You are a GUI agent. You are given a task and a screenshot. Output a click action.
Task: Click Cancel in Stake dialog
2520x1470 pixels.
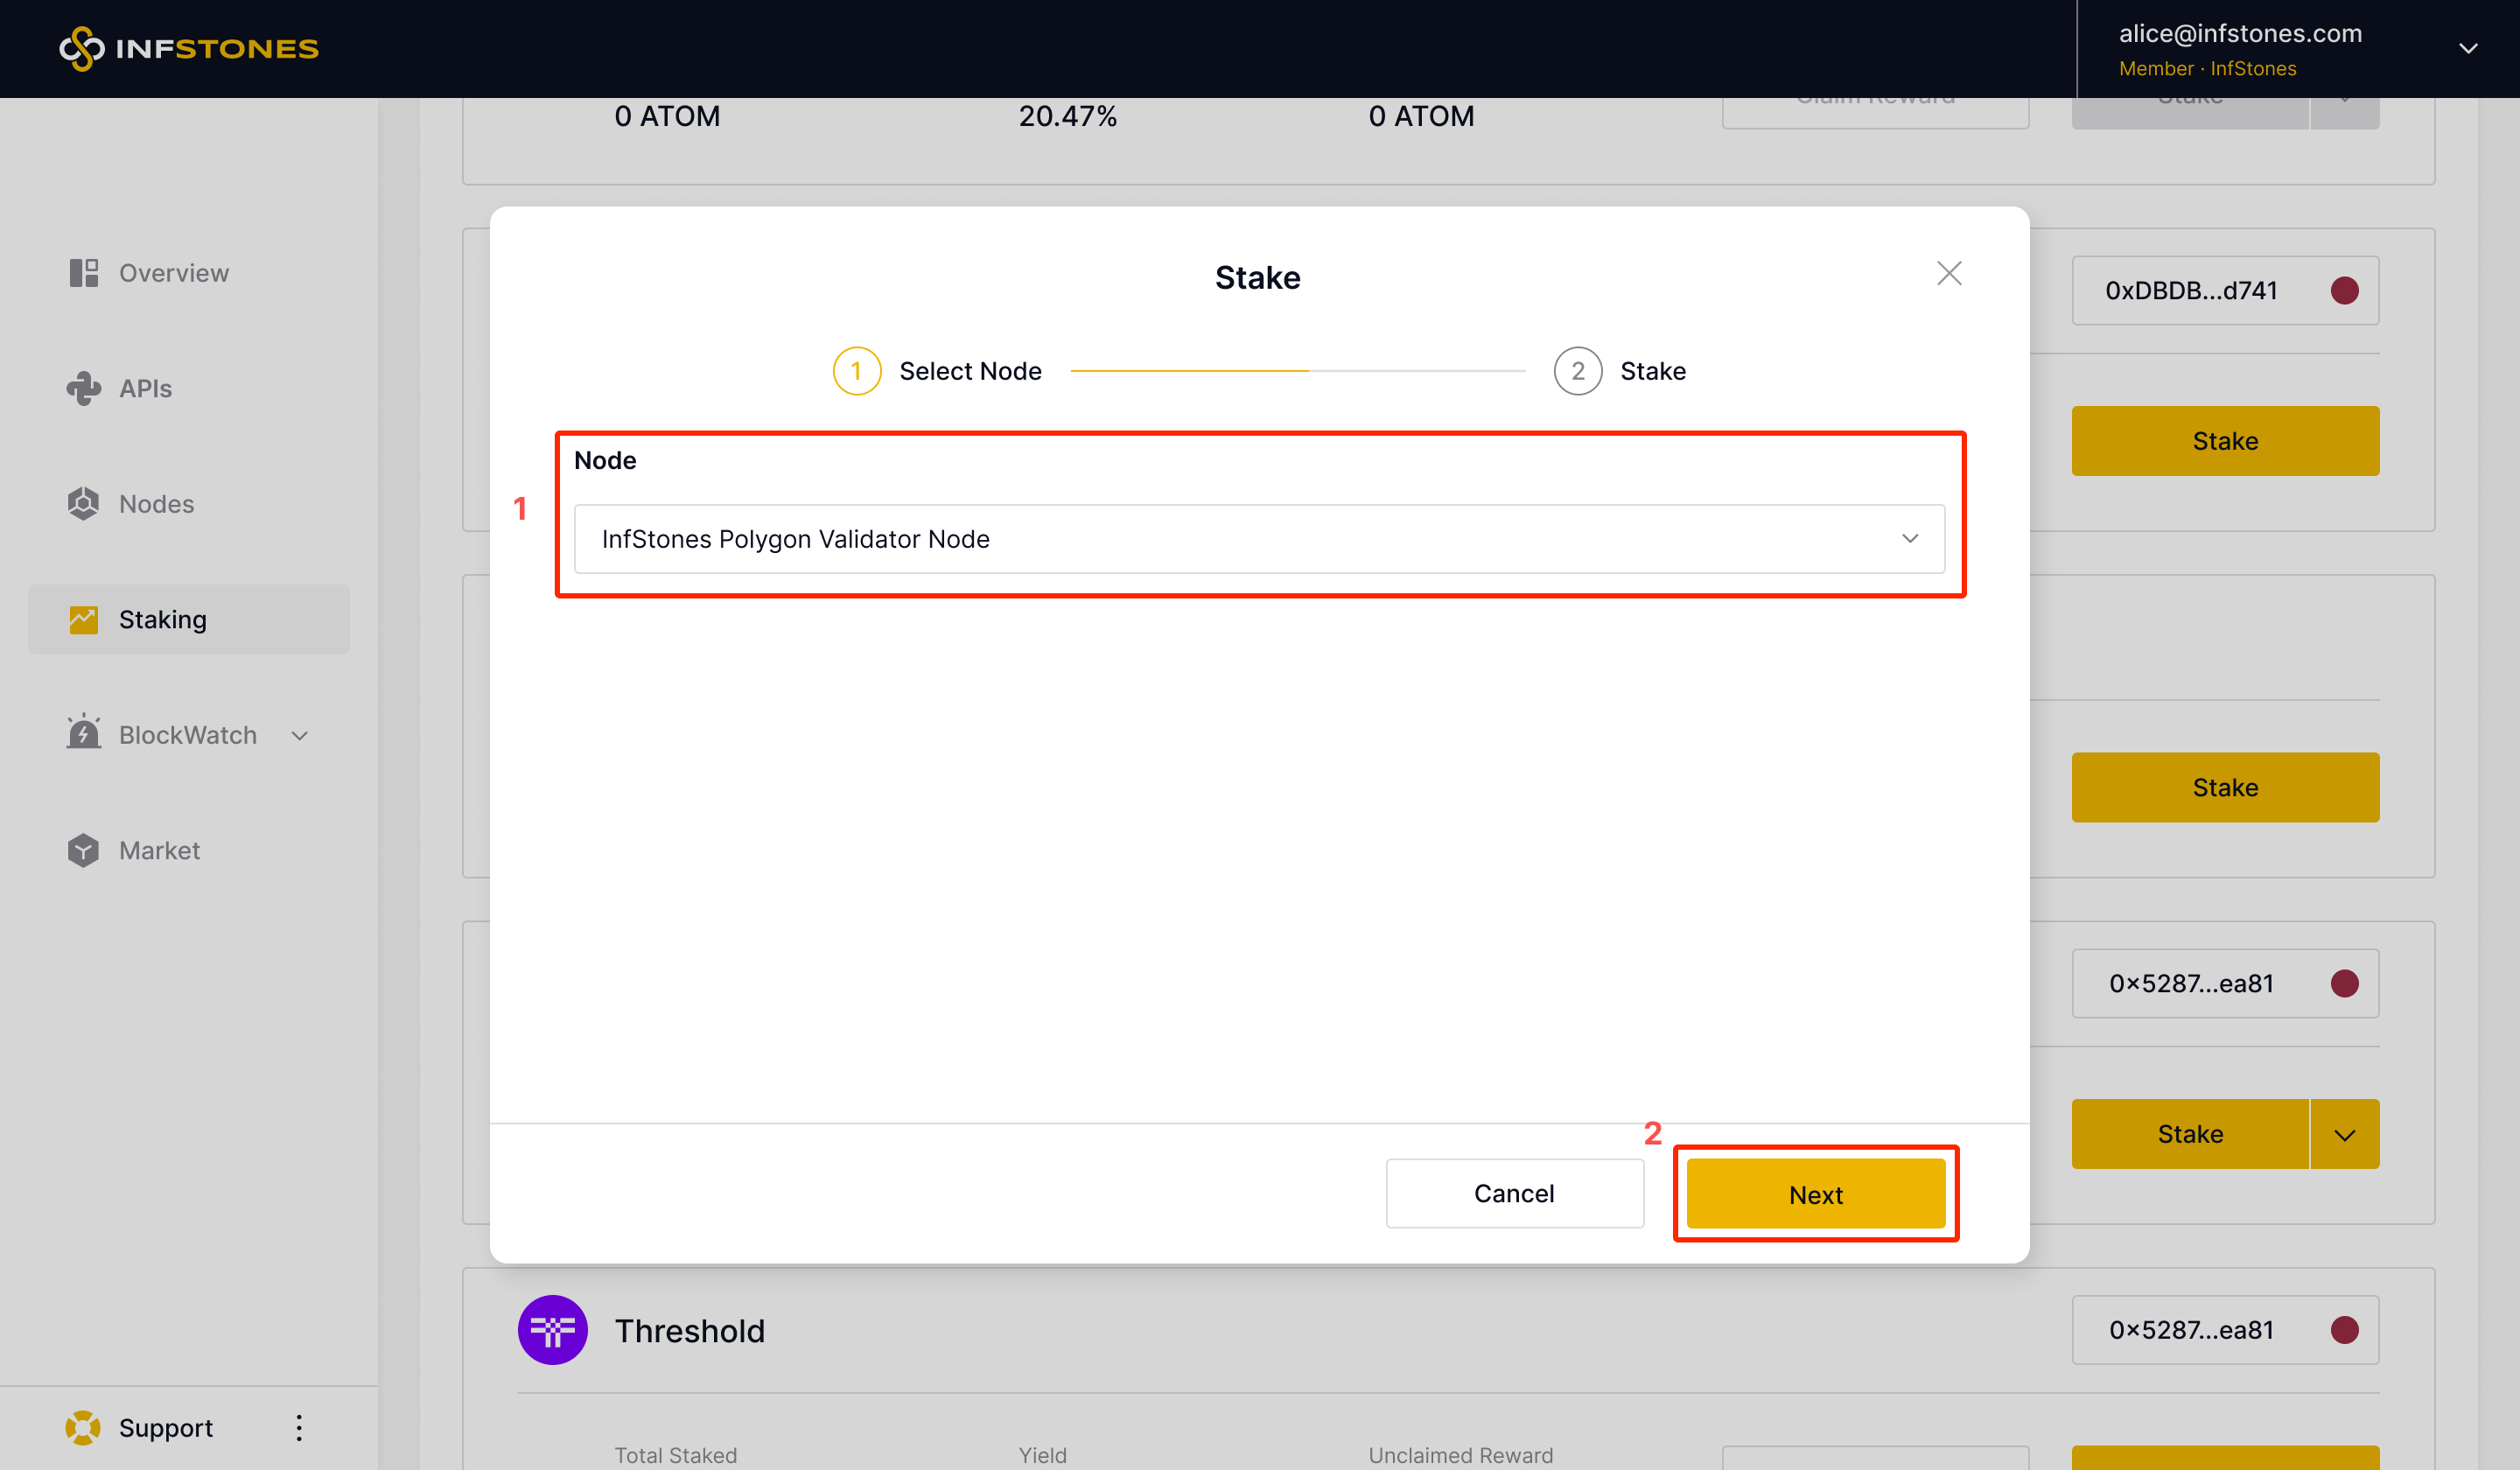coord(1514,1193)
